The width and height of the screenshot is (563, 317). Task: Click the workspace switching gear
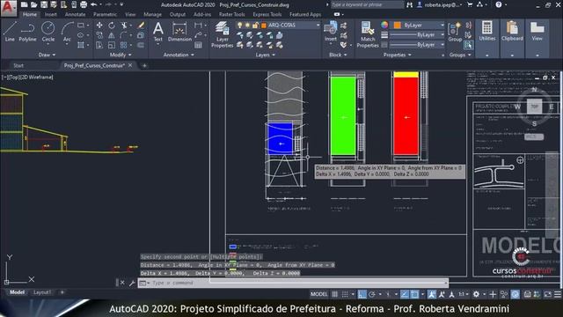pos(476,294)
